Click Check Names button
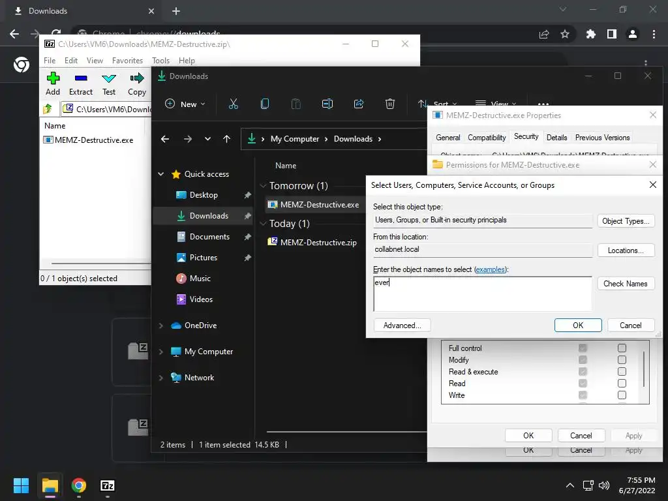The image size is (668, 501). coord(626,284)
